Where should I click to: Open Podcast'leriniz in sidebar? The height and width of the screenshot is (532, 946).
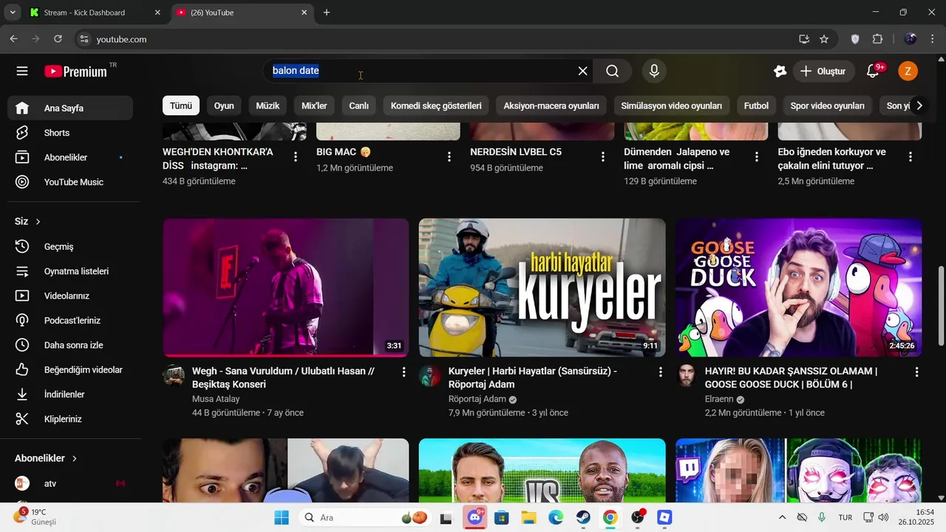(70, 321)
